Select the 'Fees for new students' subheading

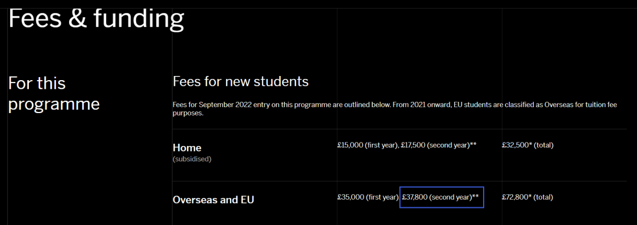tap(241, 81)
